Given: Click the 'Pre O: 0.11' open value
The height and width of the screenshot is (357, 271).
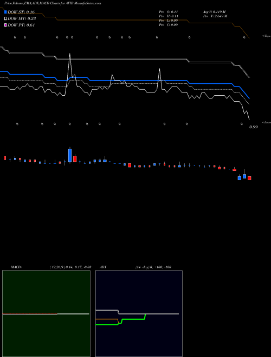Looking at the screenshot, I should click(169, 12).
